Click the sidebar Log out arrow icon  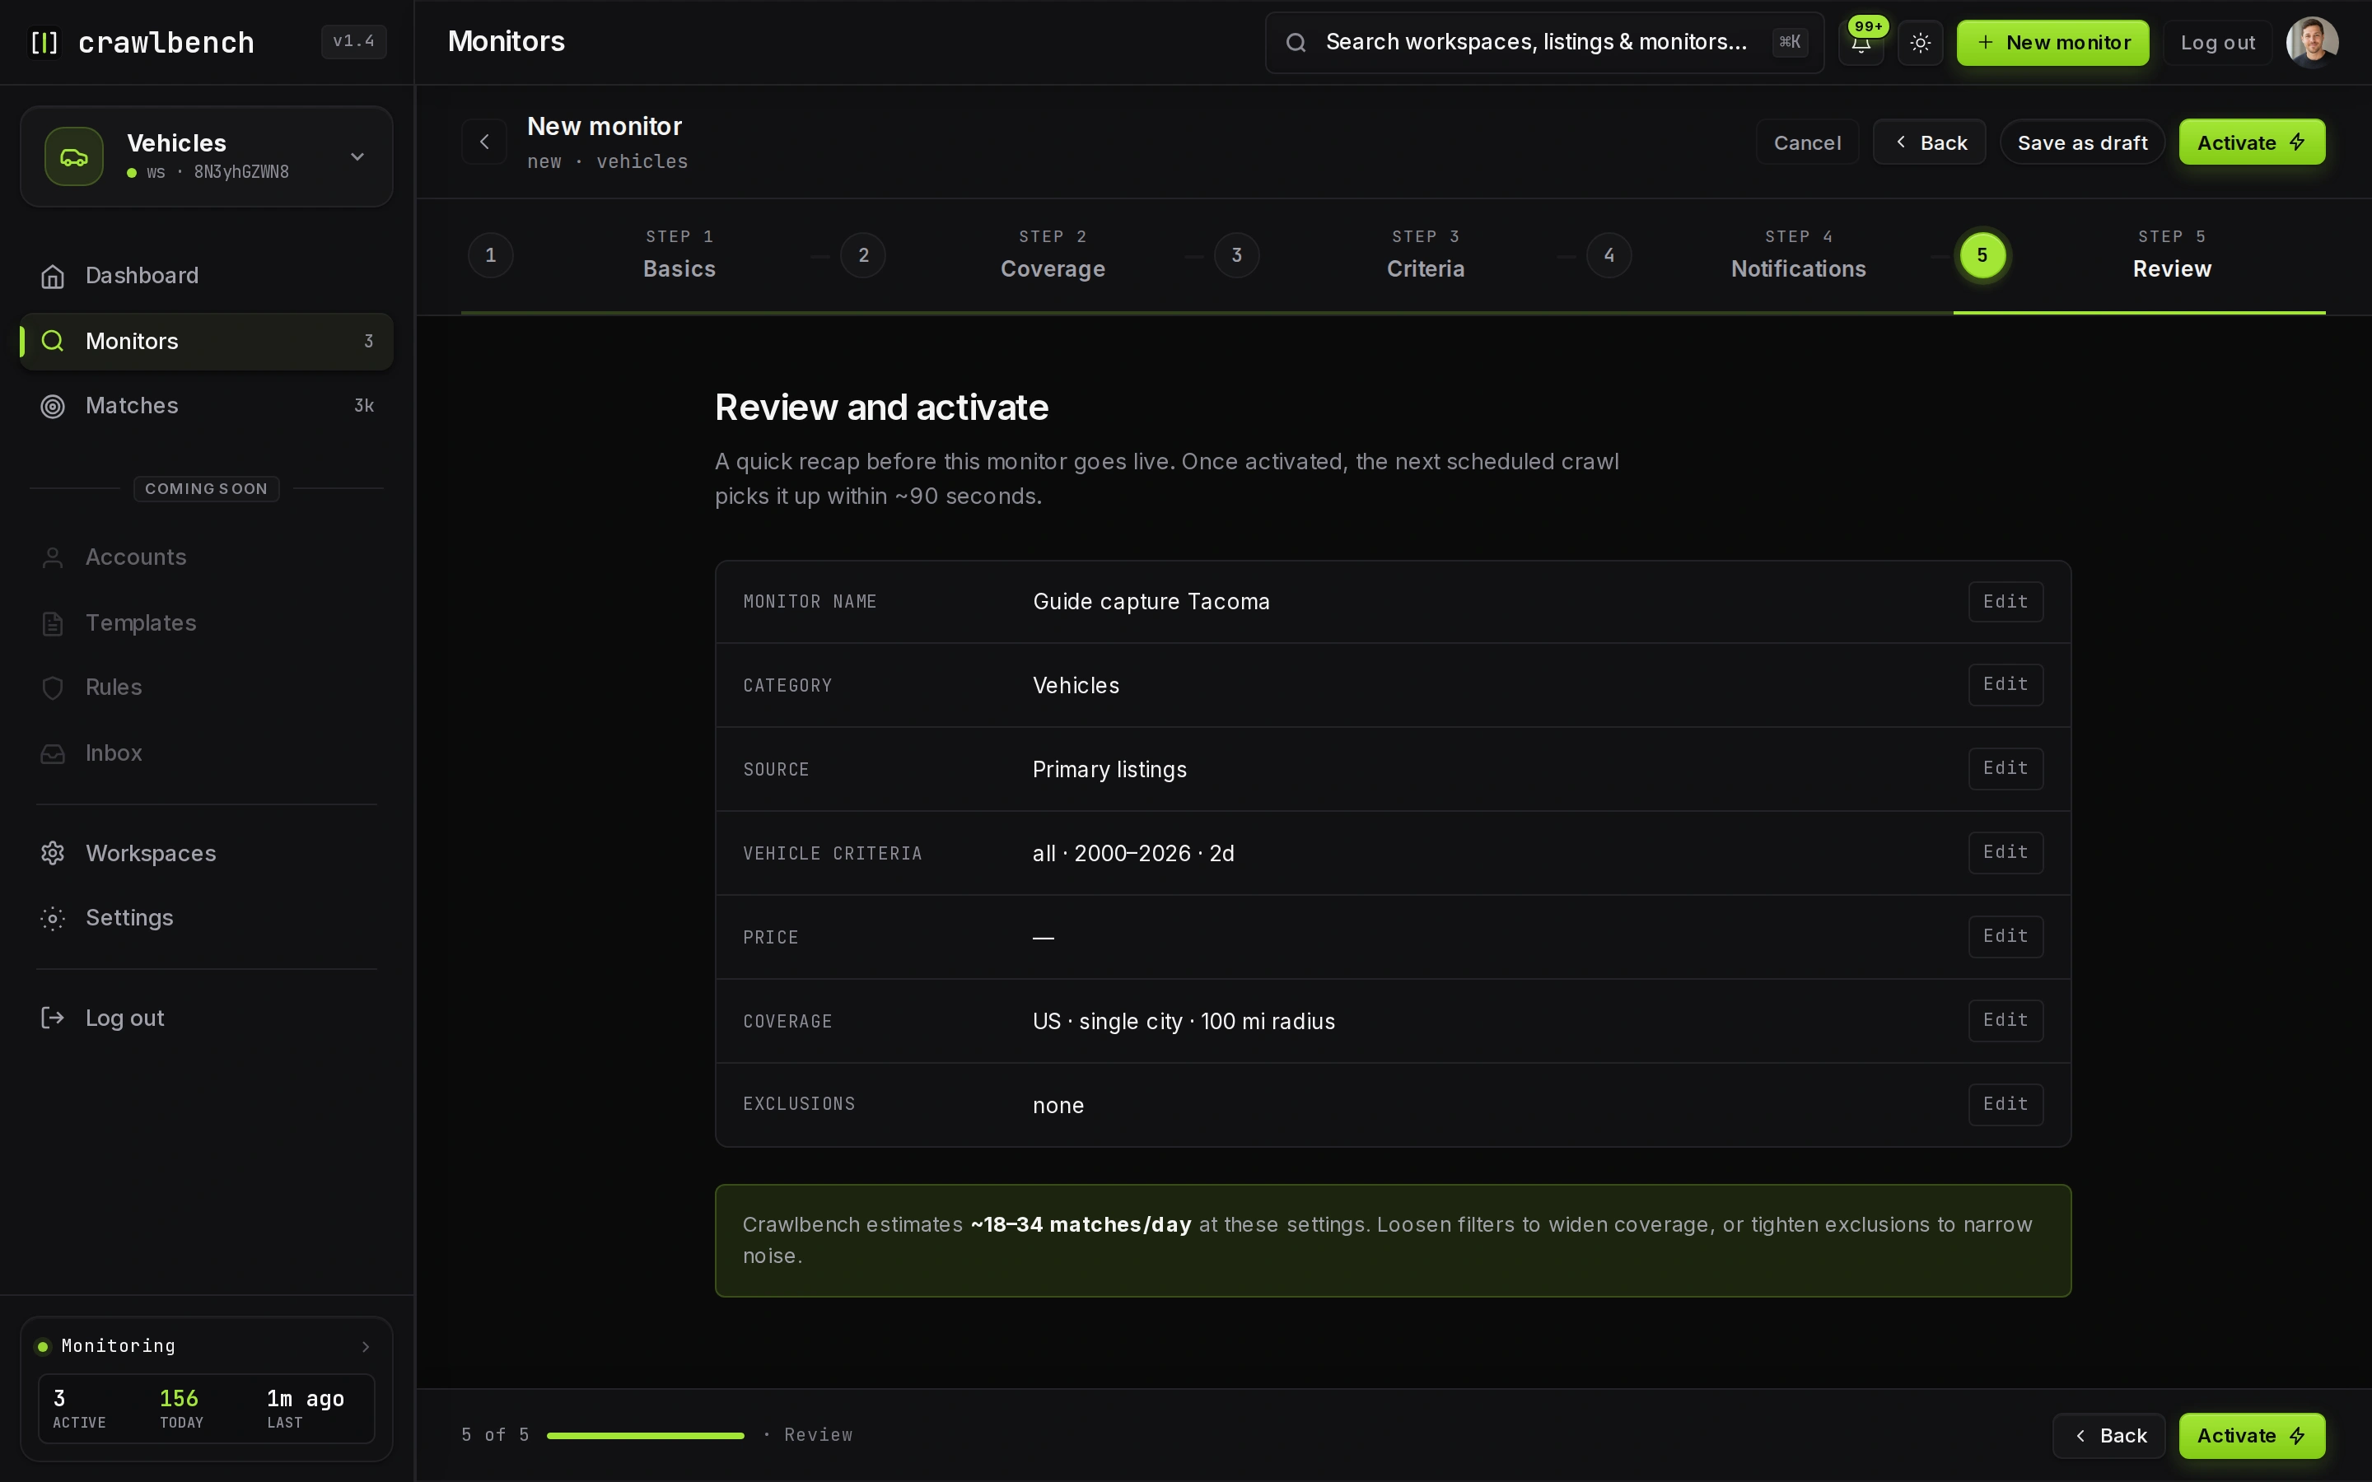click(x=53, y=1018)
